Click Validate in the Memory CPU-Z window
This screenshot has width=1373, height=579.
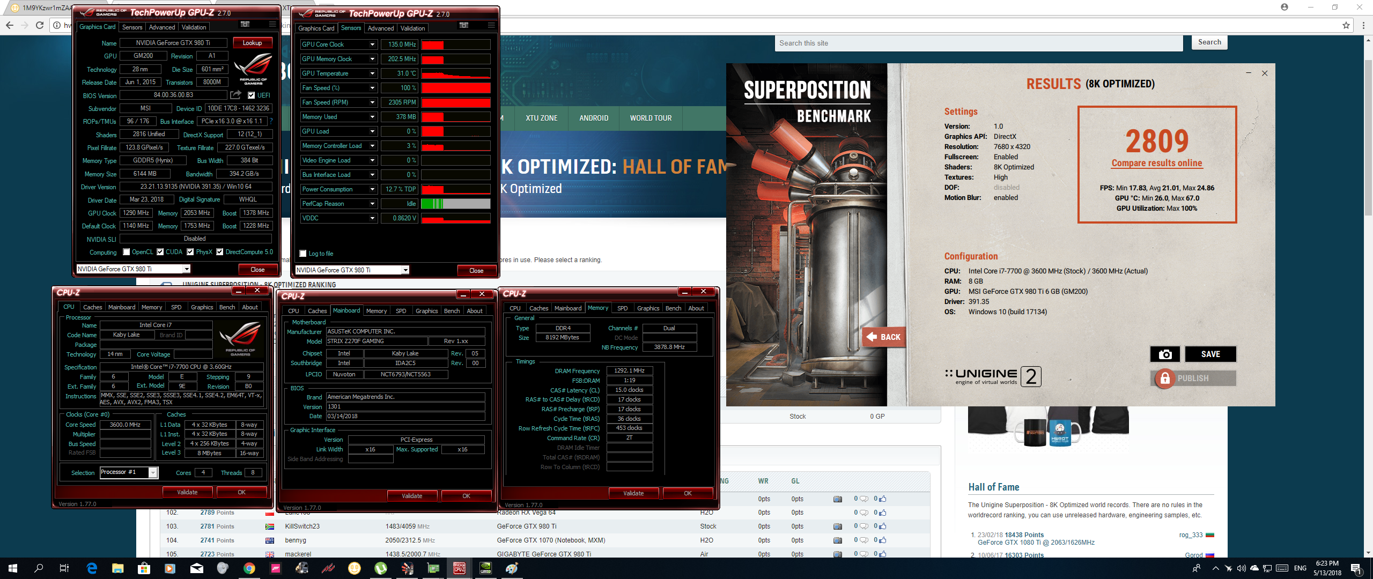(633, 493)
